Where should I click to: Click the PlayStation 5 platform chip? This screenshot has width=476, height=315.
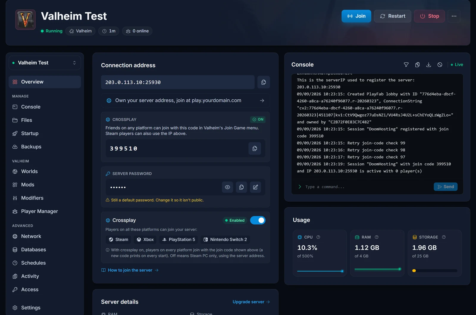coord(178,239)
